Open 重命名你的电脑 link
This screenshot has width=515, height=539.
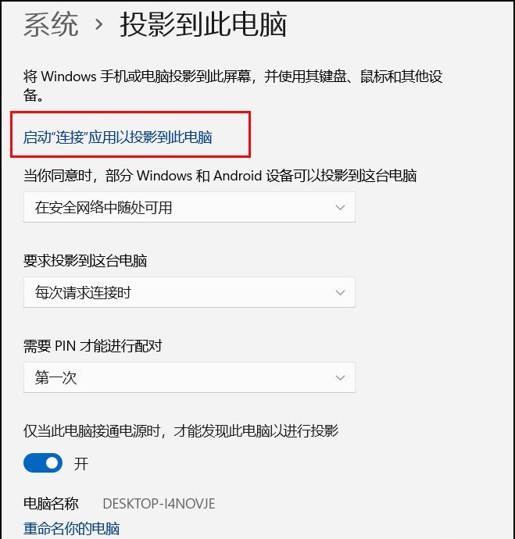pyautogui.click(x=72, y=528)
